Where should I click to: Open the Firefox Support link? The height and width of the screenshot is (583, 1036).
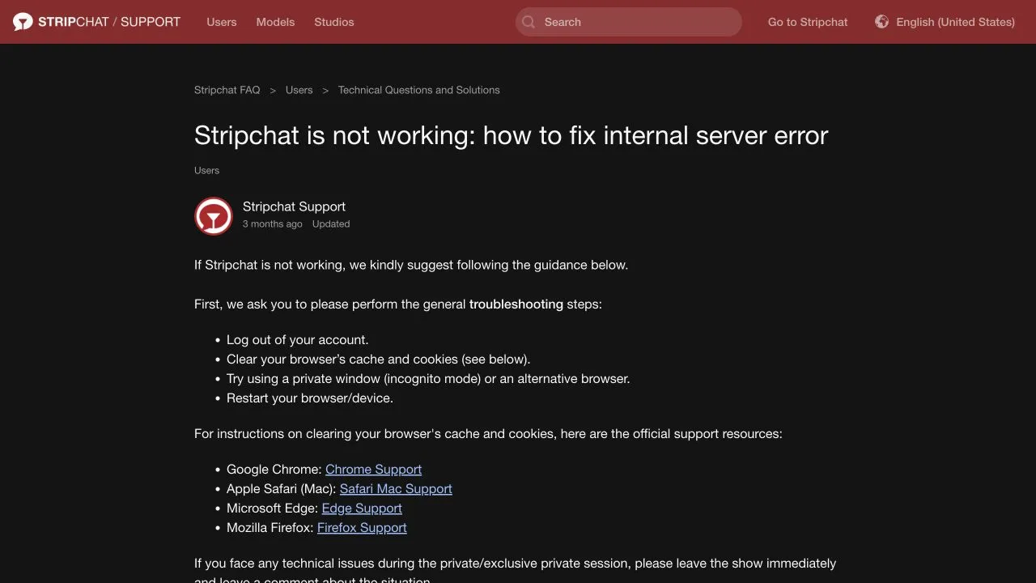362,528
